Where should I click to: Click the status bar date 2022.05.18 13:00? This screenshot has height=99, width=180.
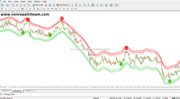(x=115, y=98)
